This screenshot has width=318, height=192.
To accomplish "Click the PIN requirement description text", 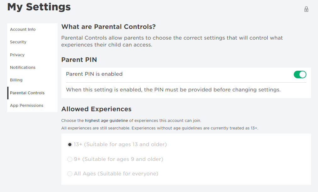I will pos(173,90).
